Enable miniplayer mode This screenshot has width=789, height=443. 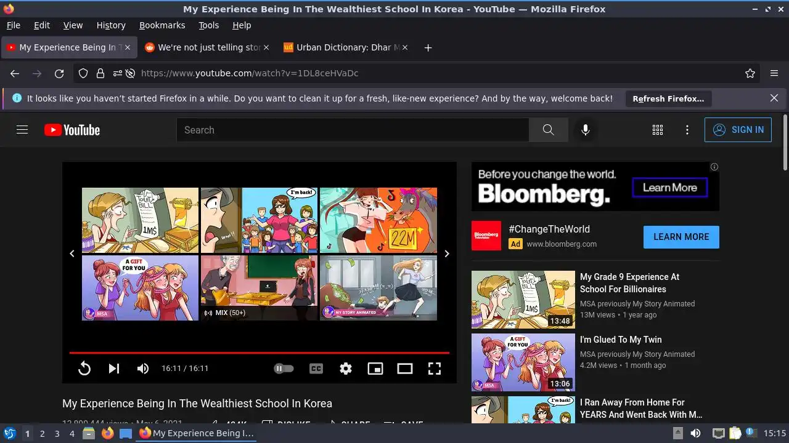pyautogui.click(x=375, y=369)
